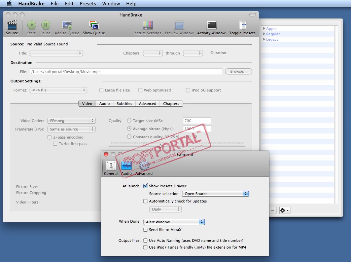Open the Presets menu
The width and height of the screenshot is (351, 262).
[88, 4]
